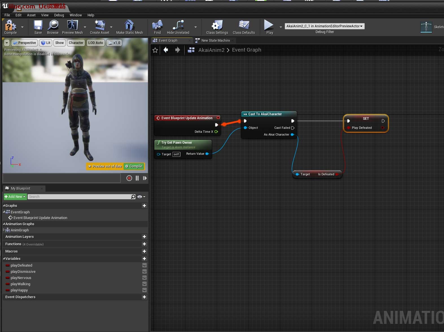Click the Character viewport button

(76, 43)
